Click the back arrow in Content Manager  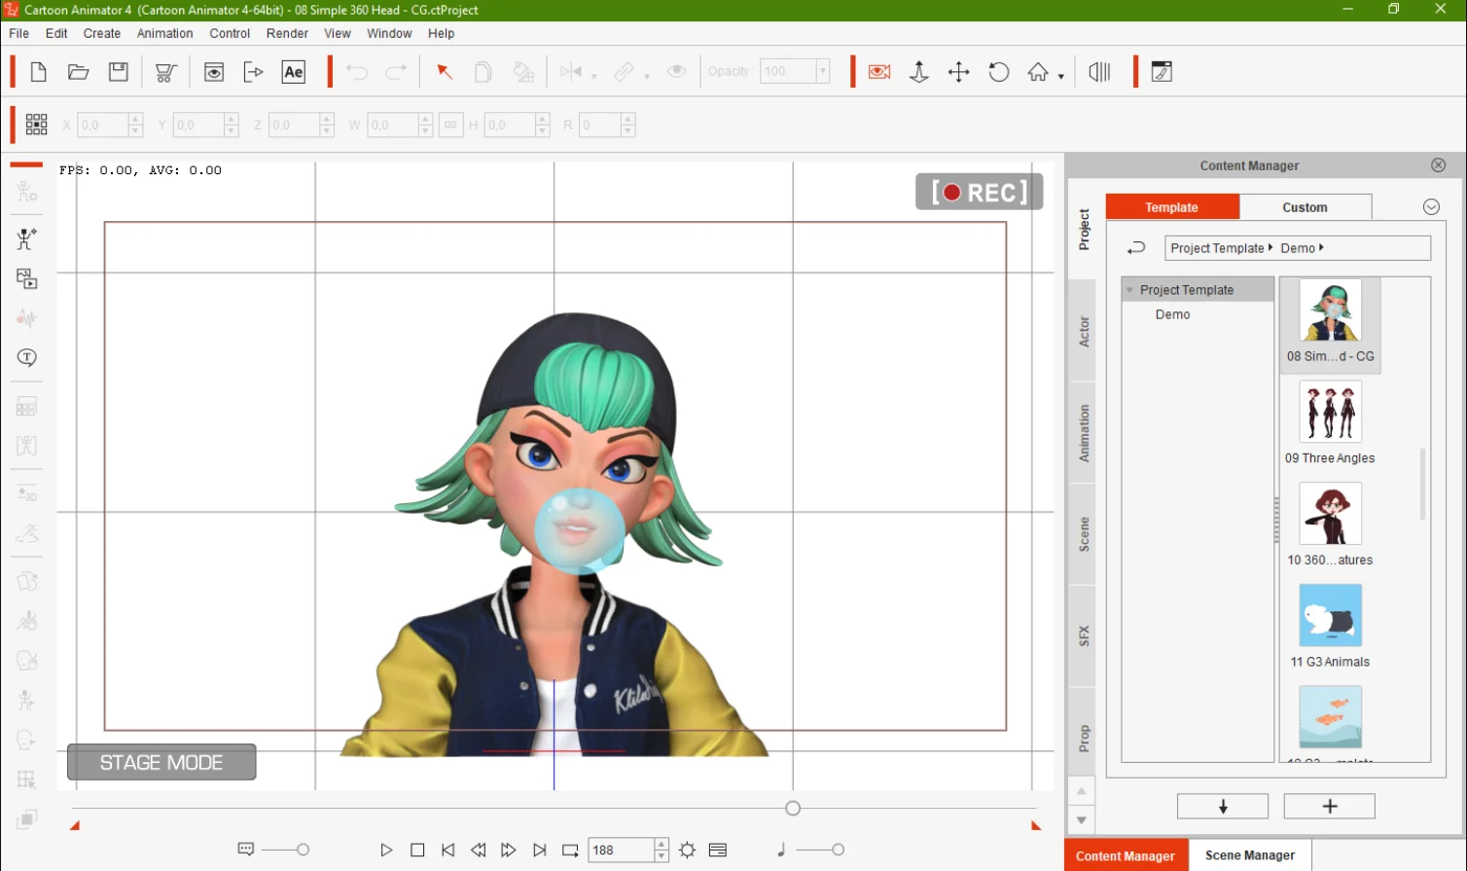pos(1136,248)
